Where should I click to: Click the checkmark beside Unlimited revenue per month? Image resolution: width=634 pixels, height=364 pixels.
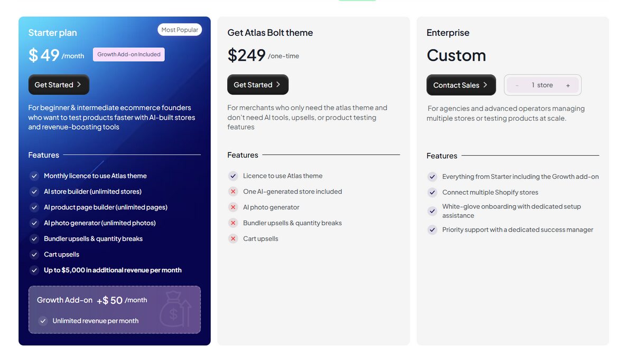point(43,320)
